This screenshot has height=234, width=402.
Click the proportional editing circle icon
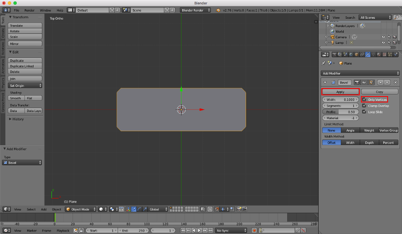click(210, 209)
